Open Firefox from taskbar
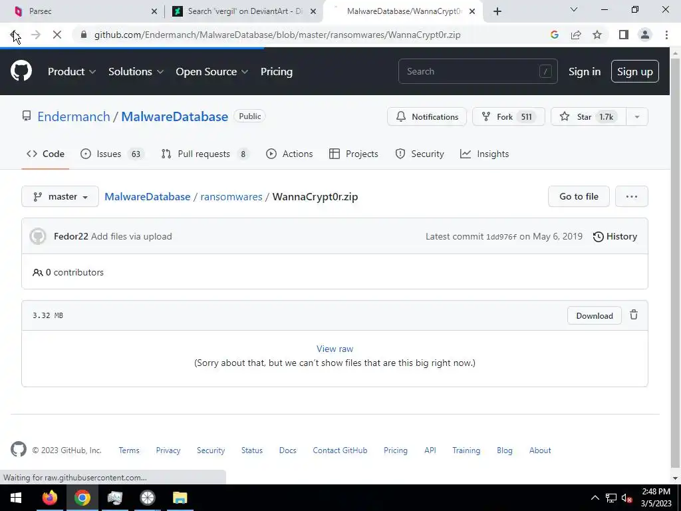The width and height of the screenshot is (681, 511). pyautogui.click(x=49, y=498)
